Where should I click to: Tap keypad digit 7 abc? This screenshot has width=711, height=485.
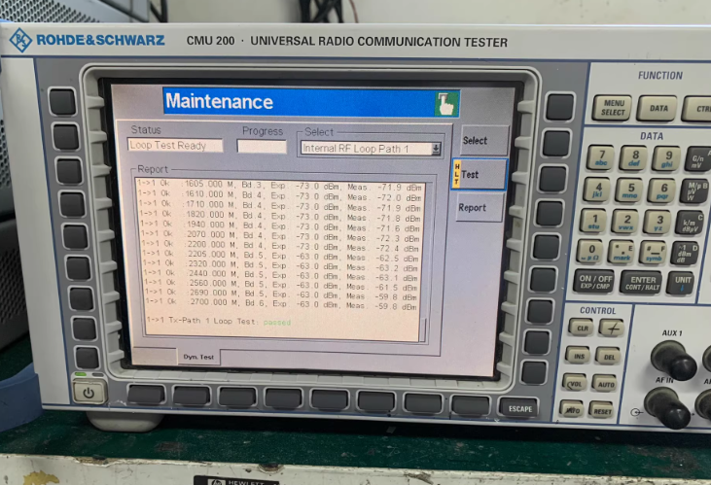pyautogui.click(x=600, y=157)
